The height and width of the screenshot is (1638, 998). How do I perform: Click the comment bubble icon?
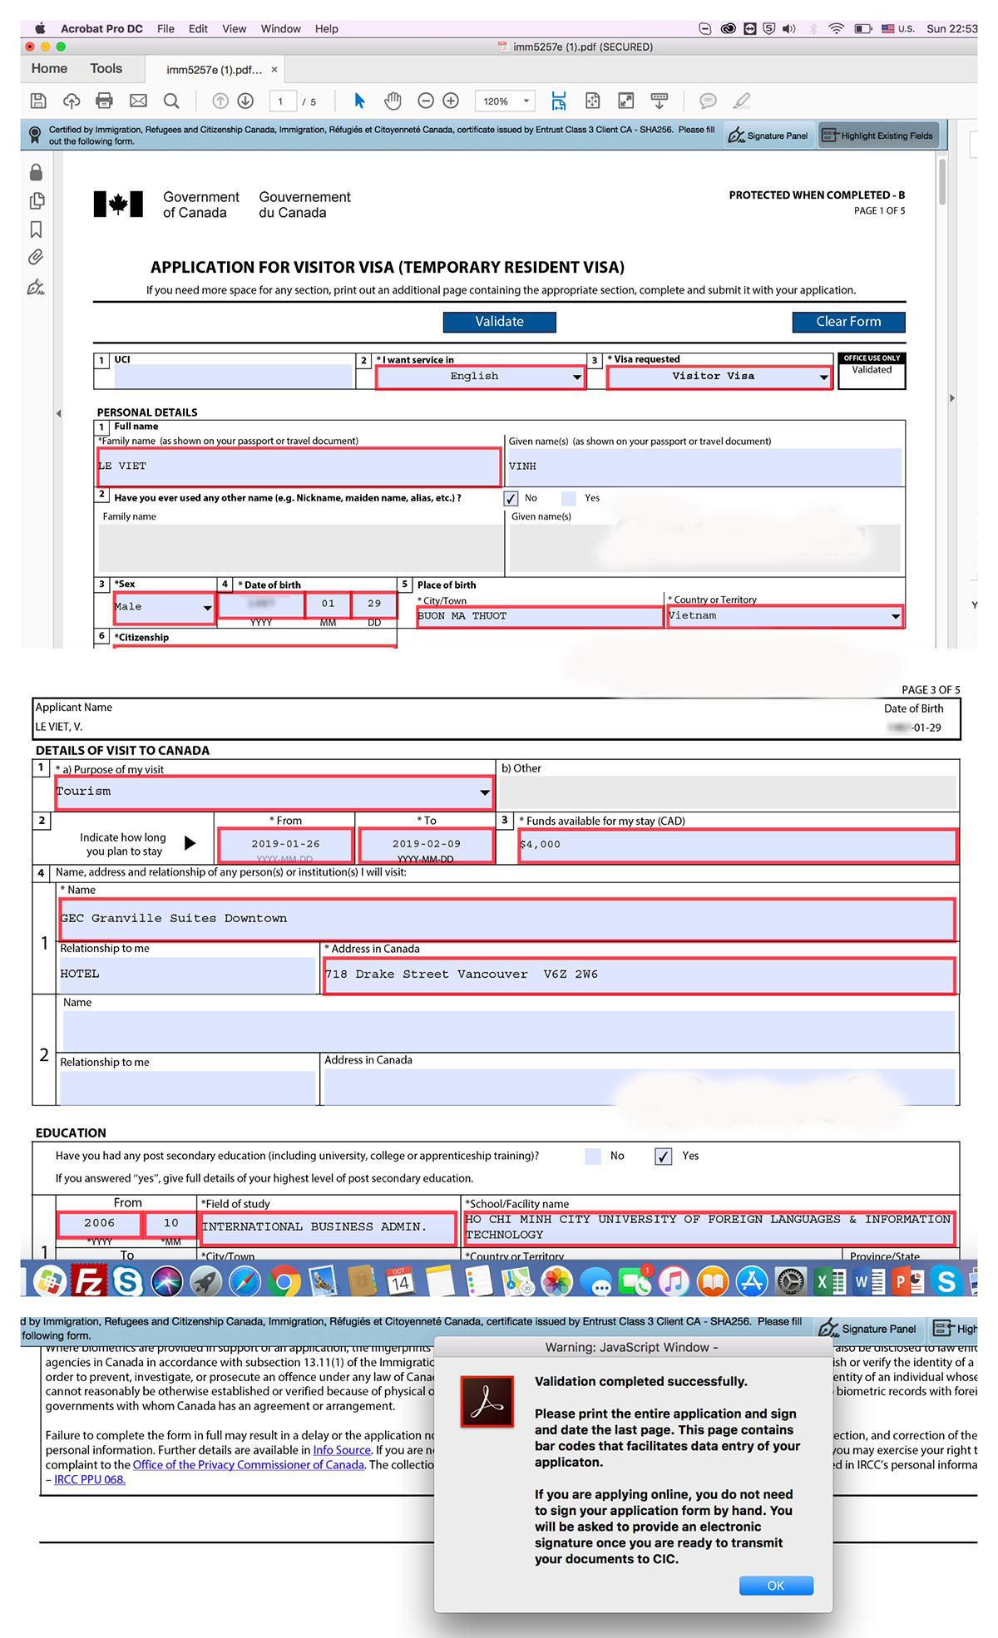point(708,101)
